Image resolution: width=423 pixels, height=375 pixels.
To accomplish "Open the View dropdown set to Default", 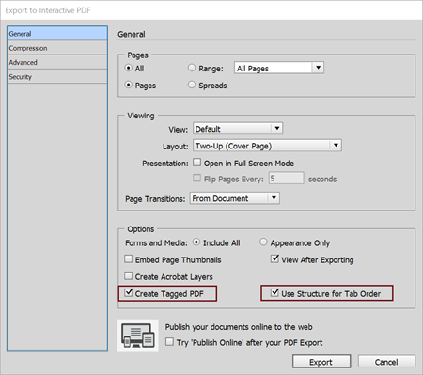I will pos(238,129).
